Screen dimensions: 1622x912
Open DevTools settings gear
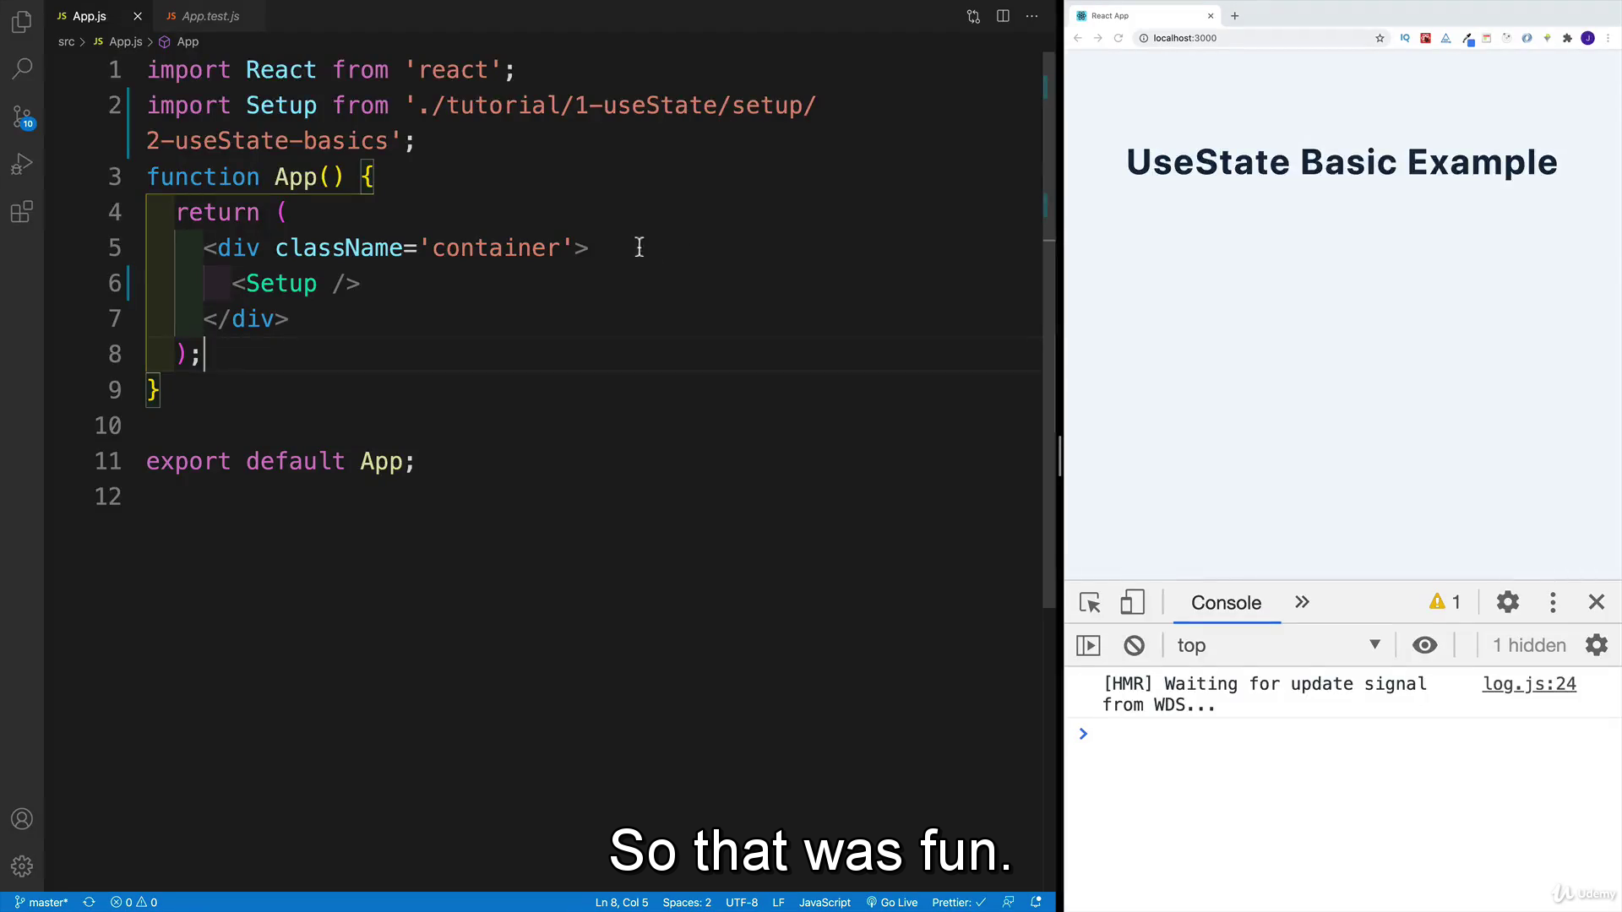click(1508, 602)
